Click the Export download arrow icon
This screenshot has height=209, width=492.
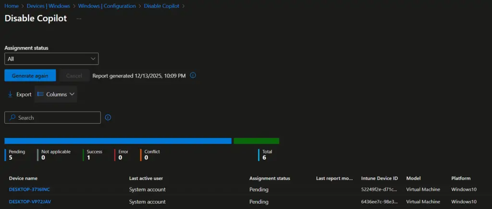pos(10,94)
